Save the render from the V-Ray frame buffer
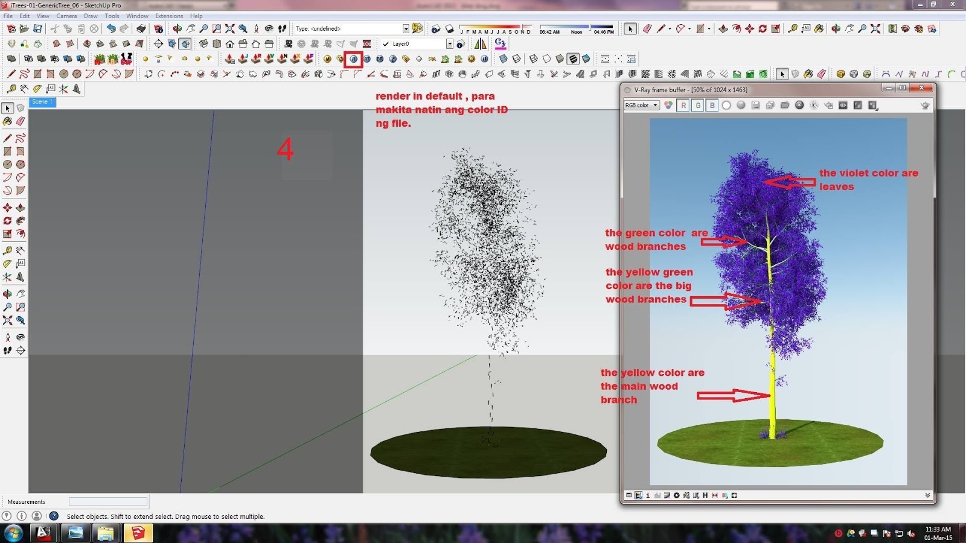The image size is (966, 543). tap(755, 105)
